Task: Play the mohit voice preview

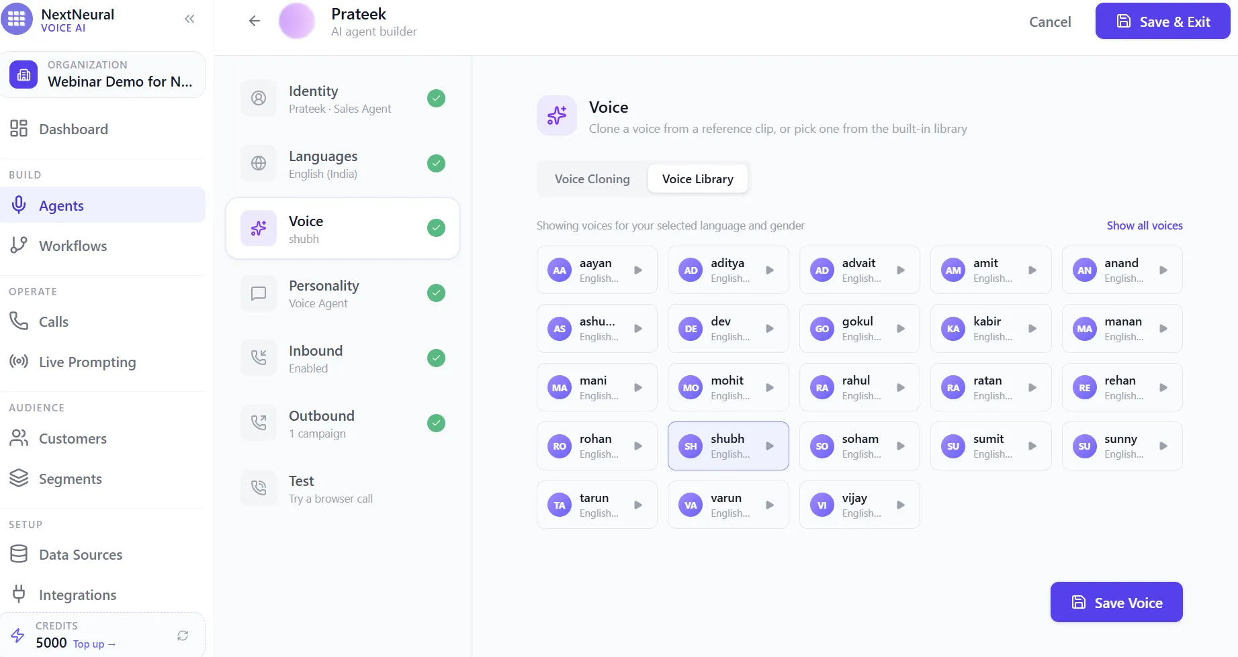Action: (770, 387)
